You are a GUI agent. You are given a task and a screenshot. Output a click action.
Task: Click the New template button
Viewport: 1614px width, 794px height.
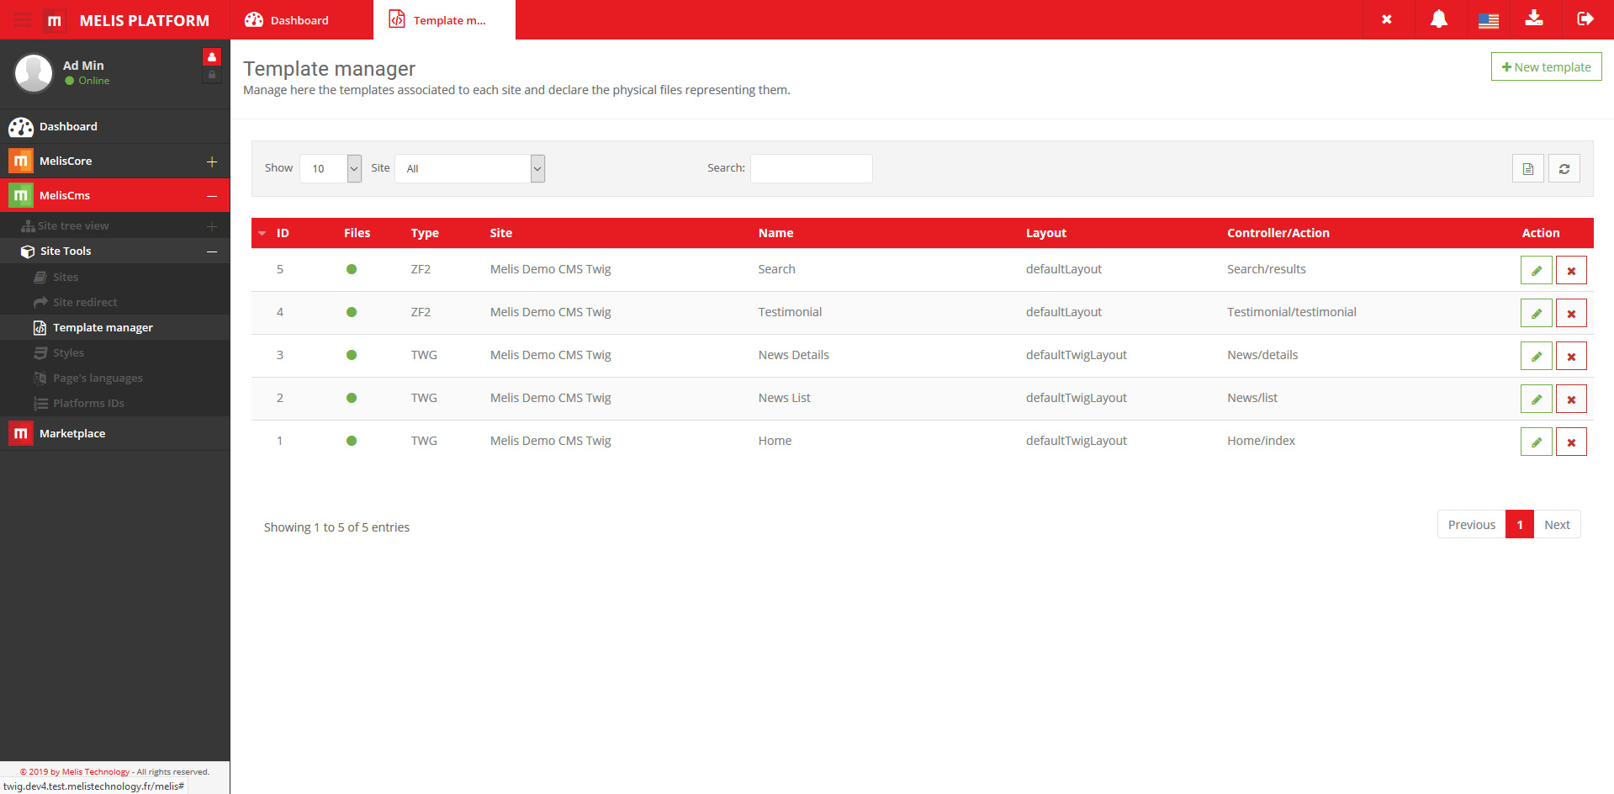(x=1546, y=67)
